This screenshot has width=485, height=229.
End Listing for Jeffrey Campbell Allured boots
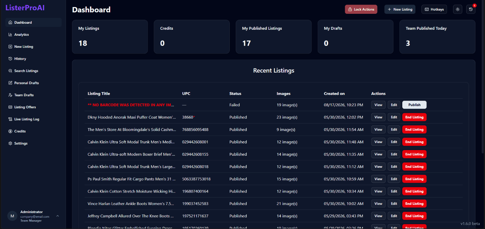(x=414, y=216)
